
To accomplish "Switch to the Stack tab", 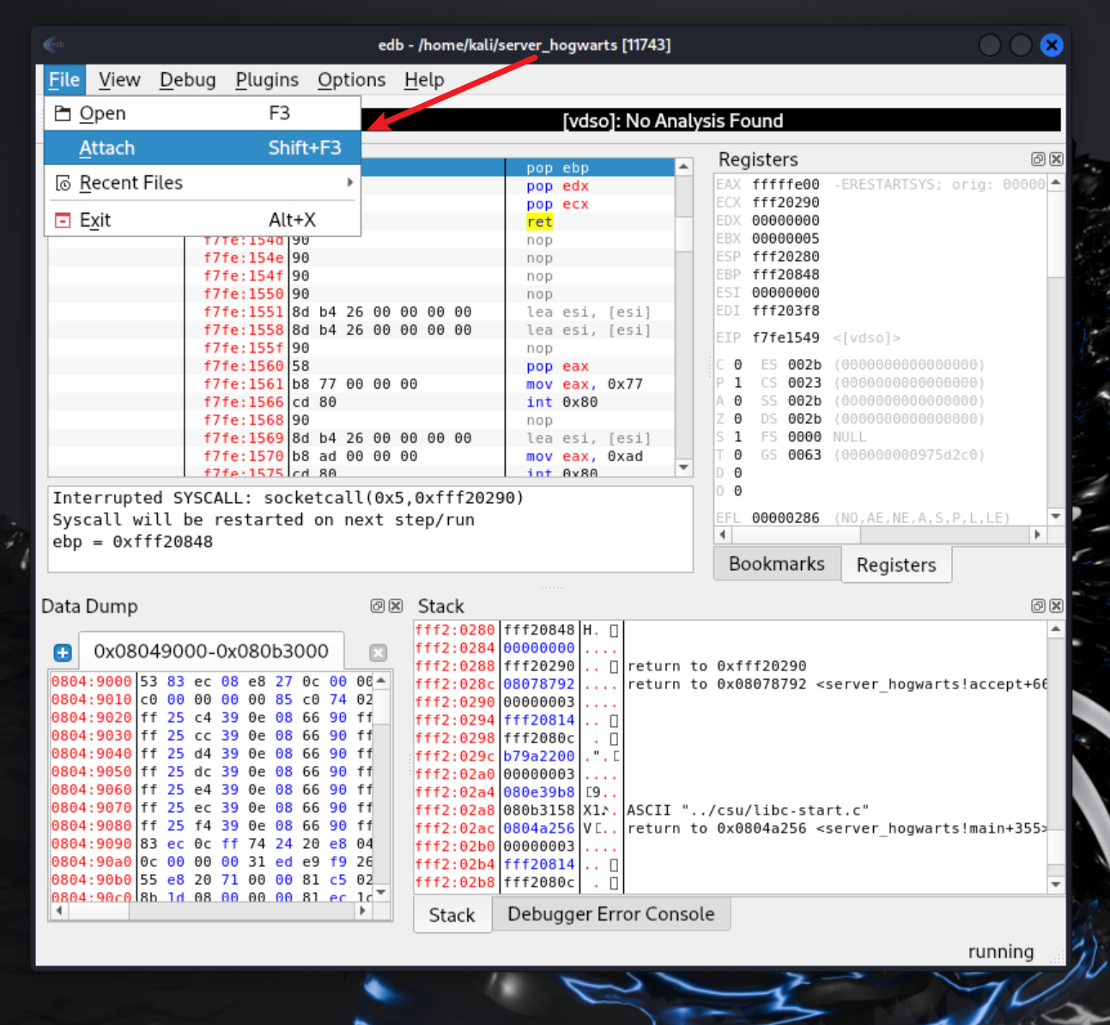I will 452,915.
